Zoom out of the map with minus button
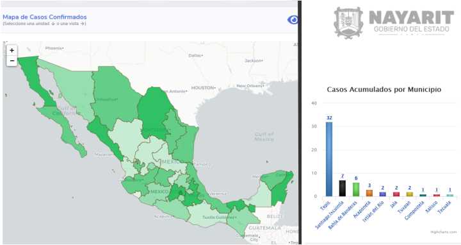This screenshot has width=461, height=245. click(12, 61)
